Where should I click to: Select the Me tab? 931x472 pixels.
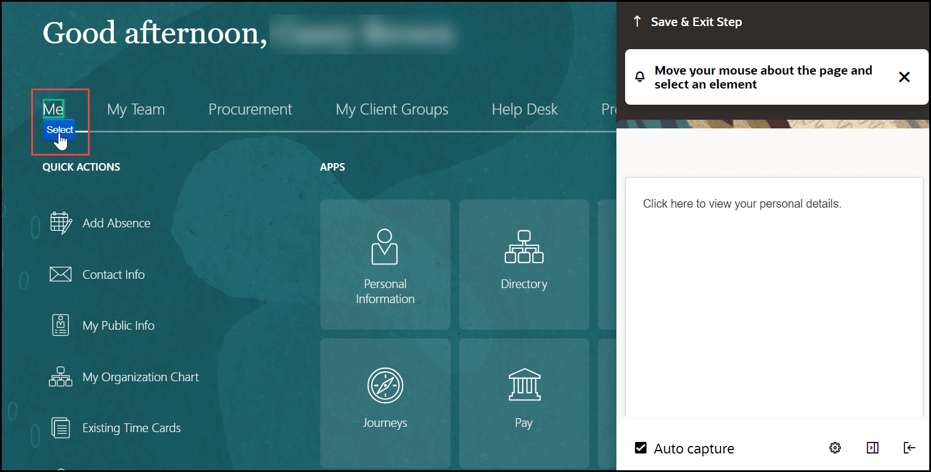coord(53,109)
